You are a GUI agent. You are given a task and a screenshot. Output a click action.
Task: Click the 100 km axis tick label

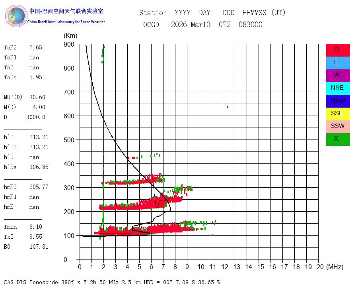69,236
